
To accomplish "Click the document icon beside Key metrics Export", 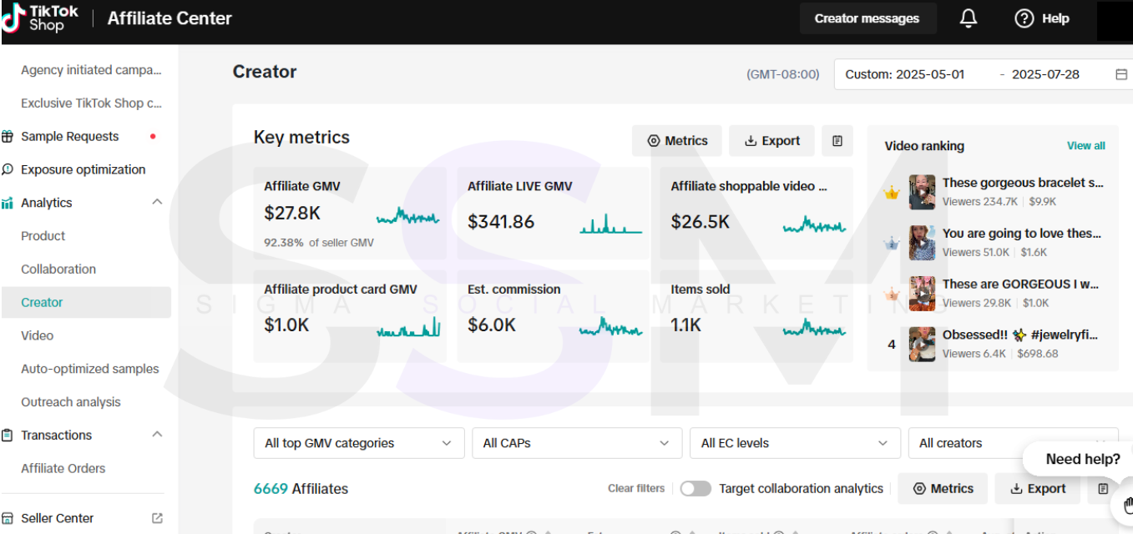I will tap(837, 141).
